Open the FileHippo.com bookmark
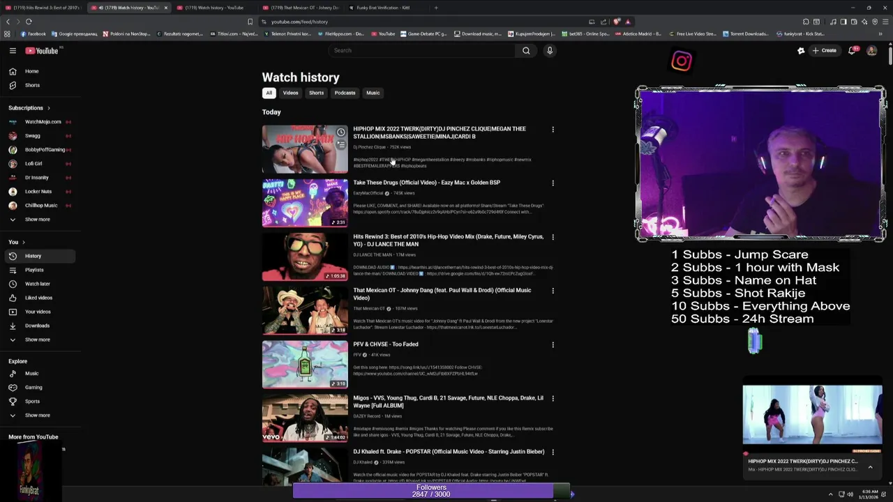Viewport: 893px width, 502px height. [x=340, y=33]
